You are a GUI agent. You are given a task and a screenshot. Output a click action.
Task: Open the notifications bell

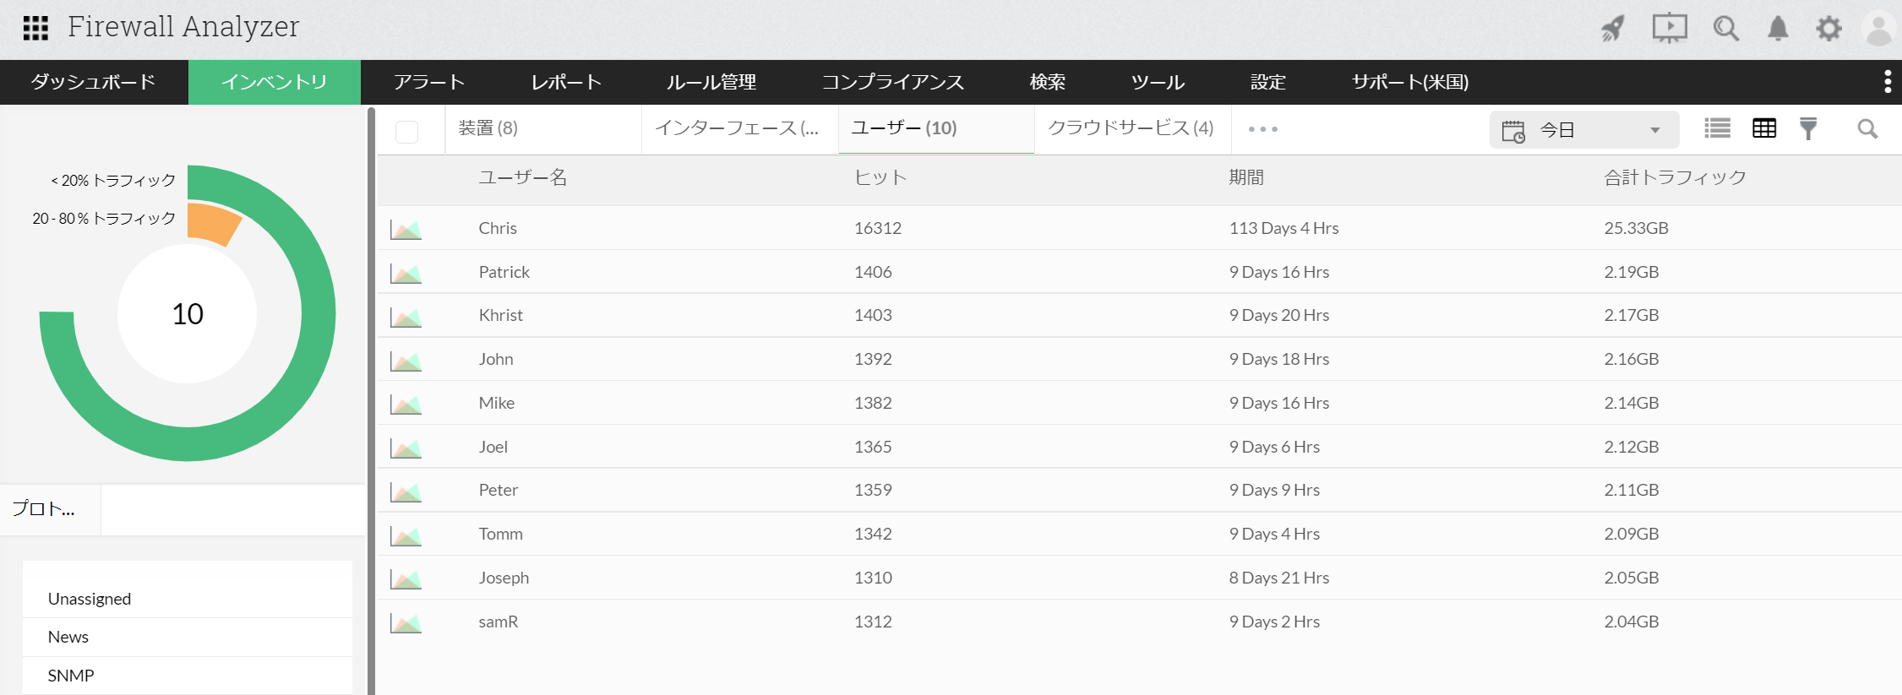click(x=1778, y=29)
